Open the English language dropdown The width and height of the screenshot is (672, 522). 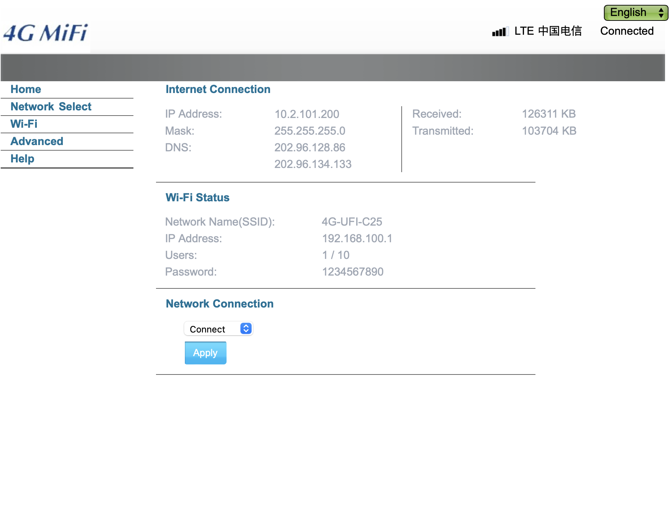pyautogui.click(x=635, y=12)
